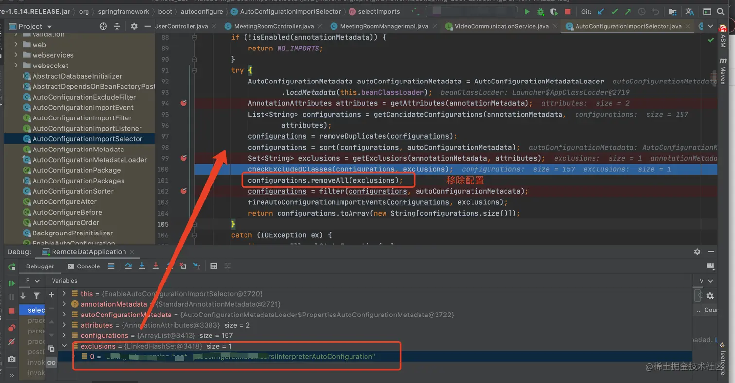Select AutoConfigureOrder in the Project tree
This screenshot has height=383, width=735.
pyautogui.click(x=62, y=223)
